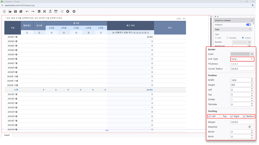259x145 pixels.
Task: Toggle the KeepSize switch
Action: [x=251, y=127]
